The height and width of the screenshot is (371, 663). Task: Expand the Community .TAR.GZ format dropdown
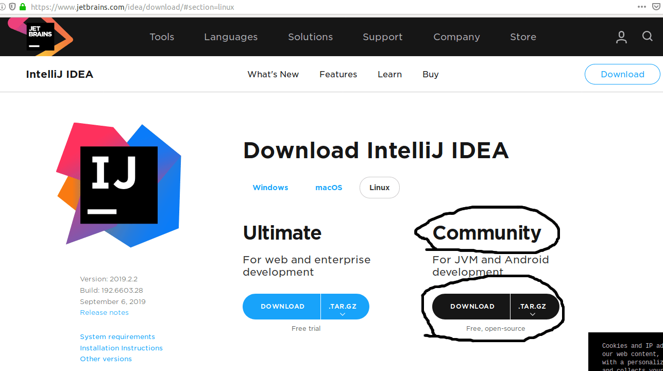pyautogui.click(x=534, y=307)
